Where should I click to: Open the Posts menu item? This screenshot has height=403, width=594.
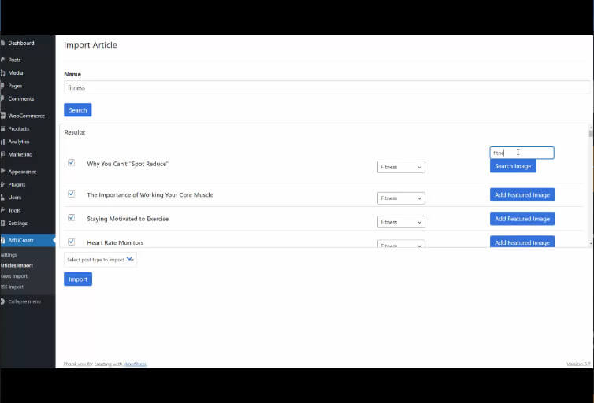[x=14, y=60]
